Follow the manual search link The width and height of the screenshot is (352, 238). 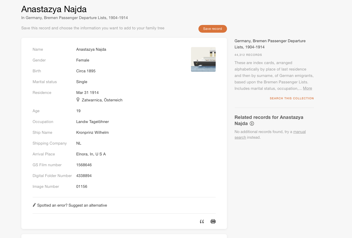299,132
